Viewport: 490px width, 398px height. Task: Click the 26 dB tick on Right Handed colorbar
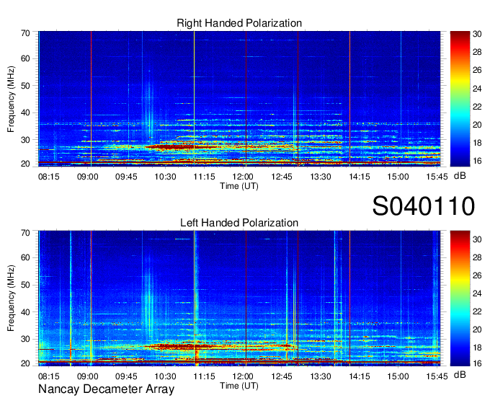477,70
